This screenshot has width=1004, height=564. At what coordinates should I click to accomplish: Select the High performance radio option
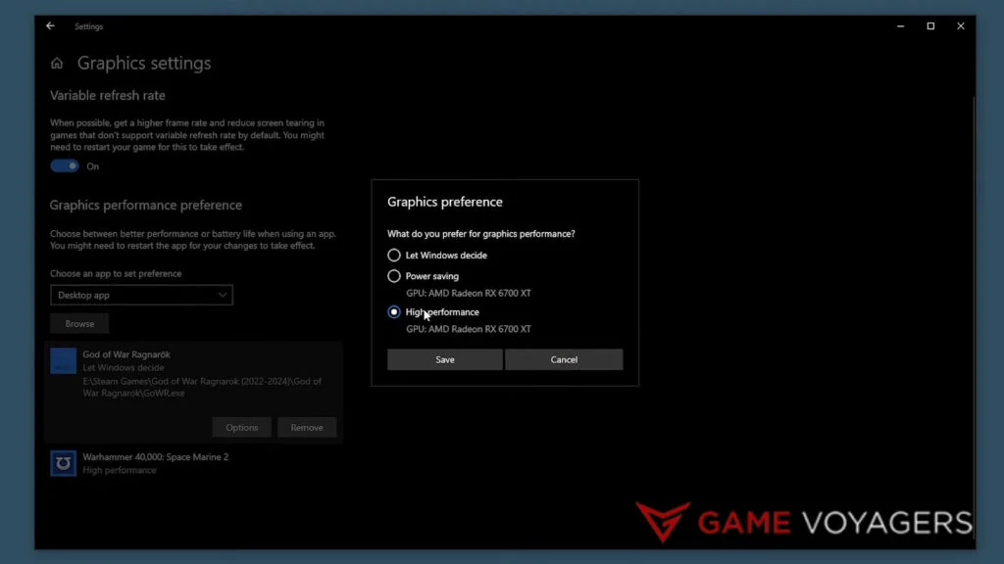[x=394, y=312]
